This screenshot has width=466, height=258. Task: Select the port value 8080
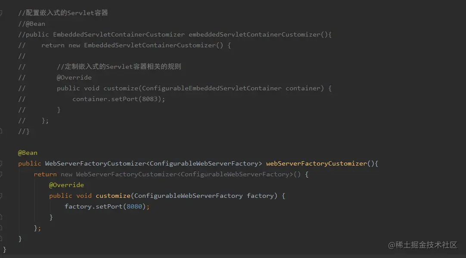coord(134,206)
